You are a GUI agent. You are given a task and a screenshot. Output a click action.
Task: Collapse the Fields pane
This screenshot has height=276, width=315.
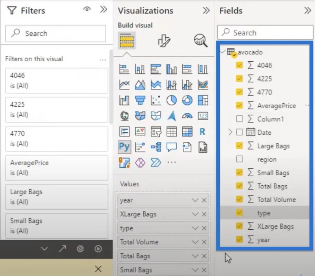click(308, 10)
